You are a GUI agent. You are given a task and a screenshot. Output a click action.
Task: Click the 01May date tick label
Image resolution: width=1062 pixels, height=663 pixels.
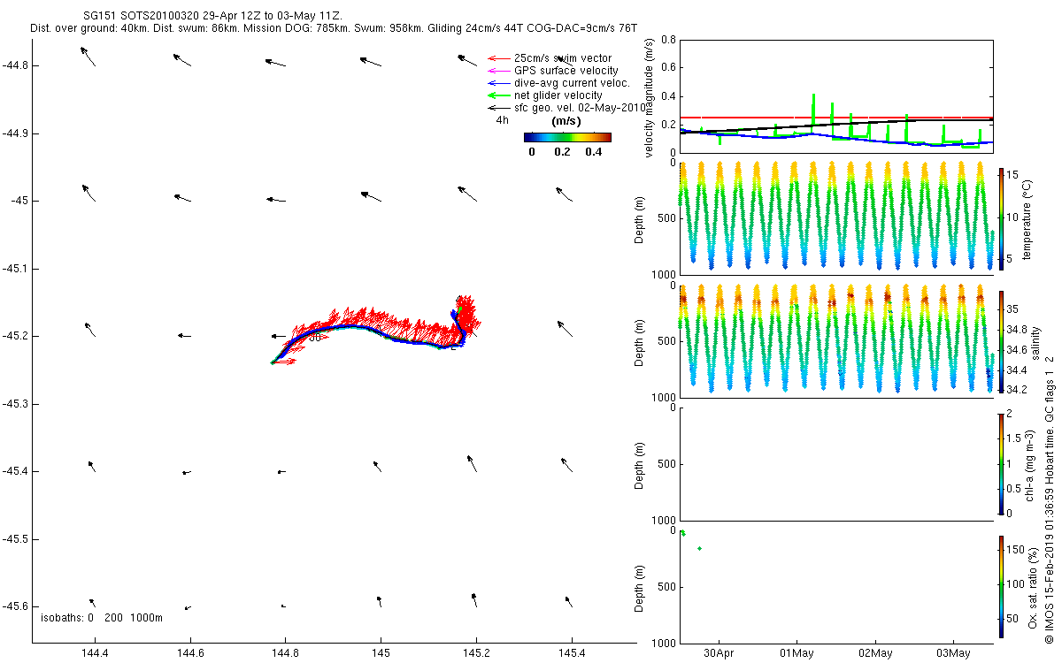(x=796, y=653)
